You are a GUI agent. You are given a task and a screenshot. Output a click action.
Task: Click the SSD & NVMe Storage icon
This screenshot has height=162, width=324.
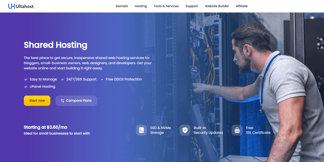(141, 130)
